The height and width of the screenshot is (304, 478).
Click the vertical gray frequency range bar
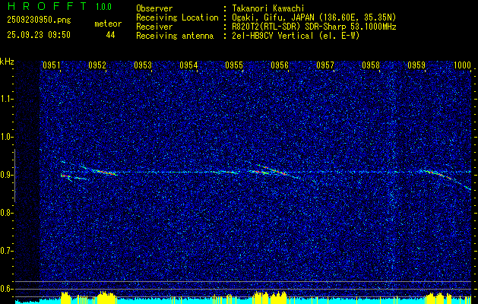pyautogui.click(x=14, y=176)
